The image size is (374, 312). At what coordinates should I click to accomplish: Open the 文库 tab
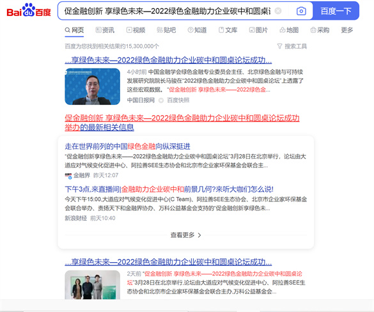228,30
